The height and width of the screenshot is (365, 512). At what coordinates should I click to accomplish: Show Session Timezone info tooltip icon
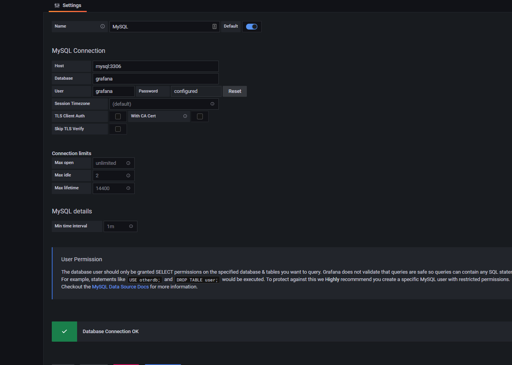[212, 104]
